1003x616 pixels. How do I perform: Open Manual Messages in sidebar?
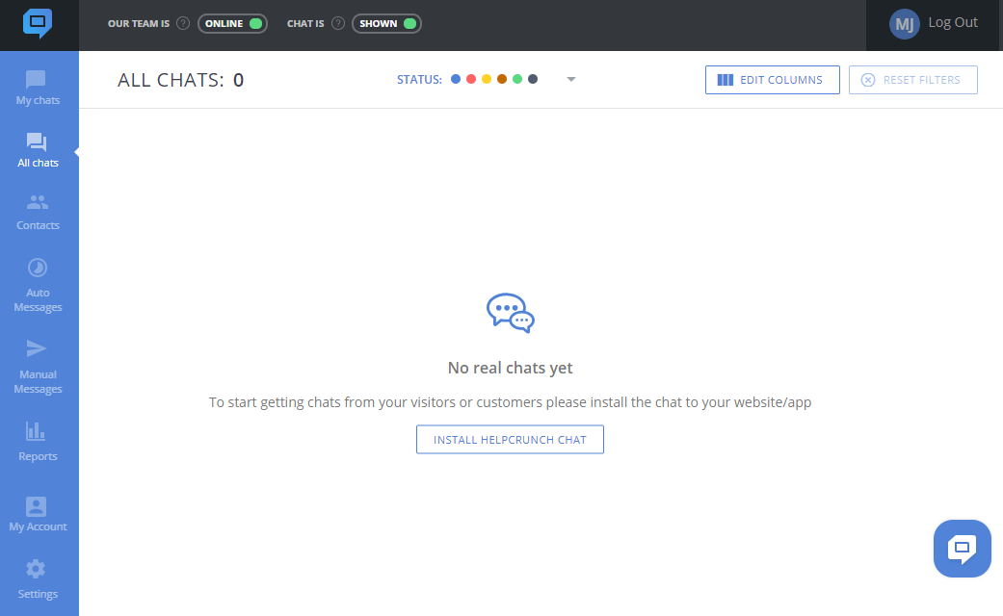point(38,367)
